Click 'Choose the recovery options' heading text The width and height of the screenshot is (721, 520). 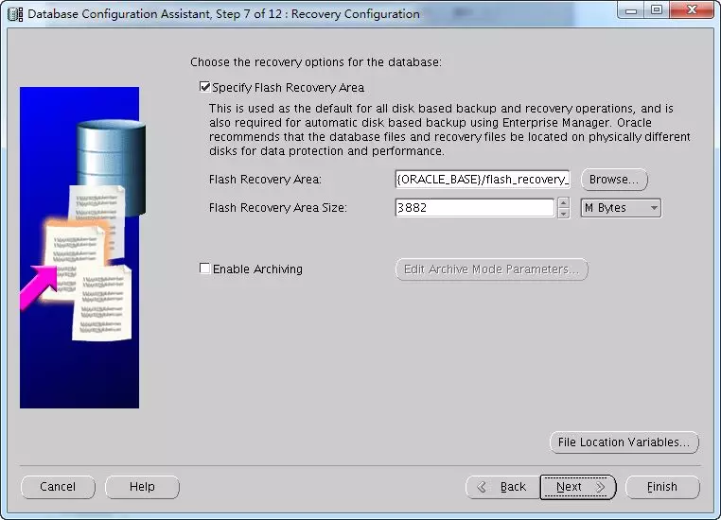(316, 62)
